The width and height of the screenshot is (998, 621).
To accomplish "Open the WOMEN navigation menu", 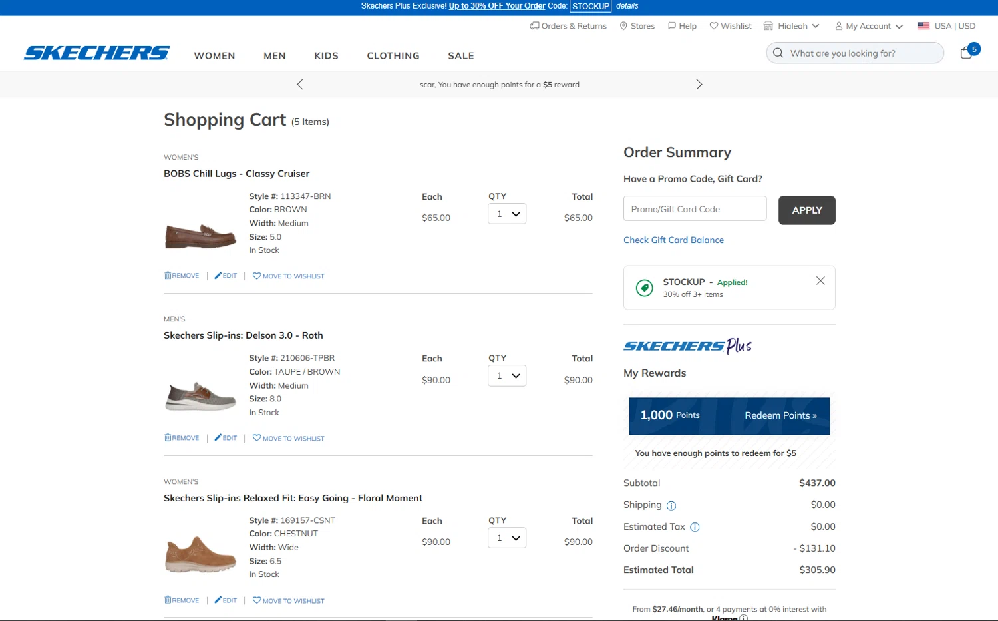I will (214, 56).
